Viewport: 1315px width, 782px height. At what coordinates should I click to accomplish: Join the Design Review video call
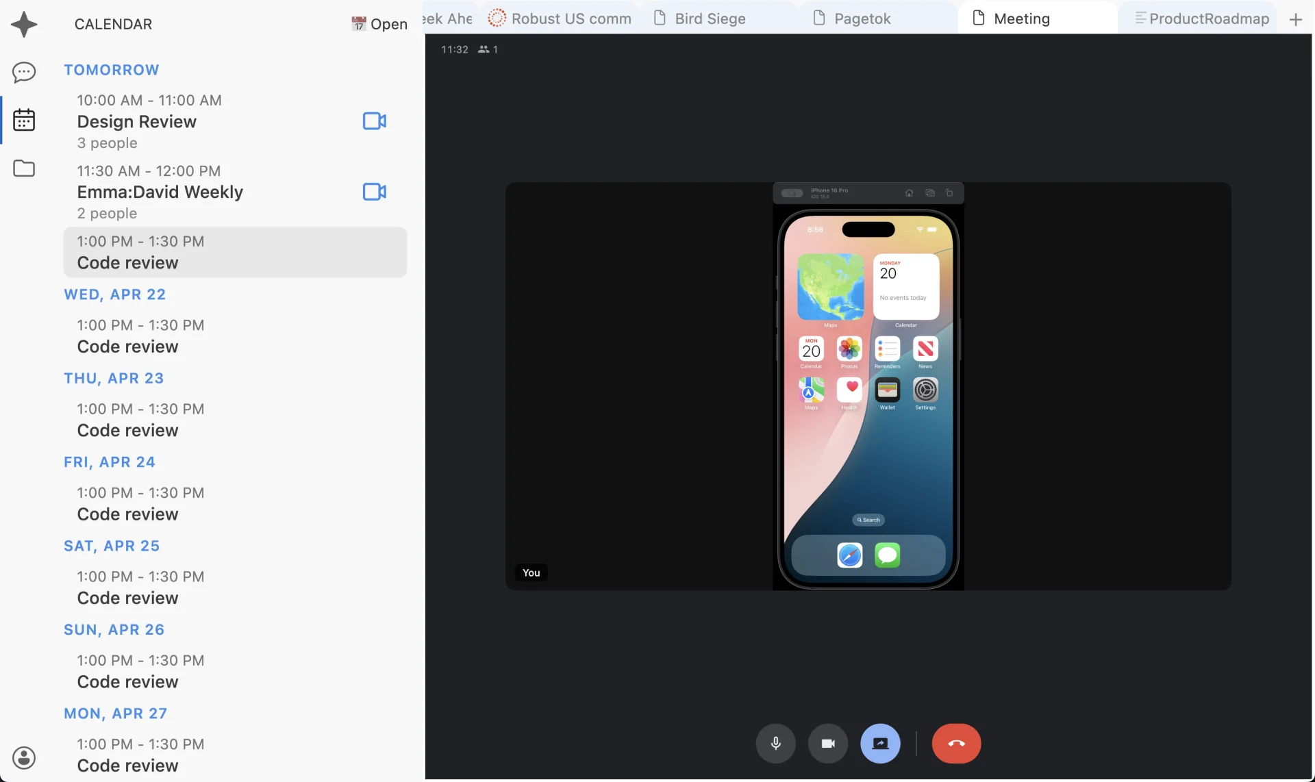pyautogui.click(x=374, y=121)
